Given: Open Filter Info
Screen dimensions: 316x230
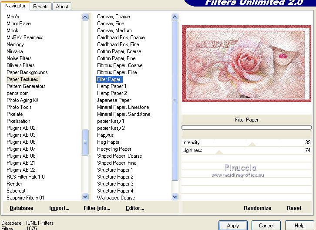Looking at the screenshot, I should tap(97, 208).
